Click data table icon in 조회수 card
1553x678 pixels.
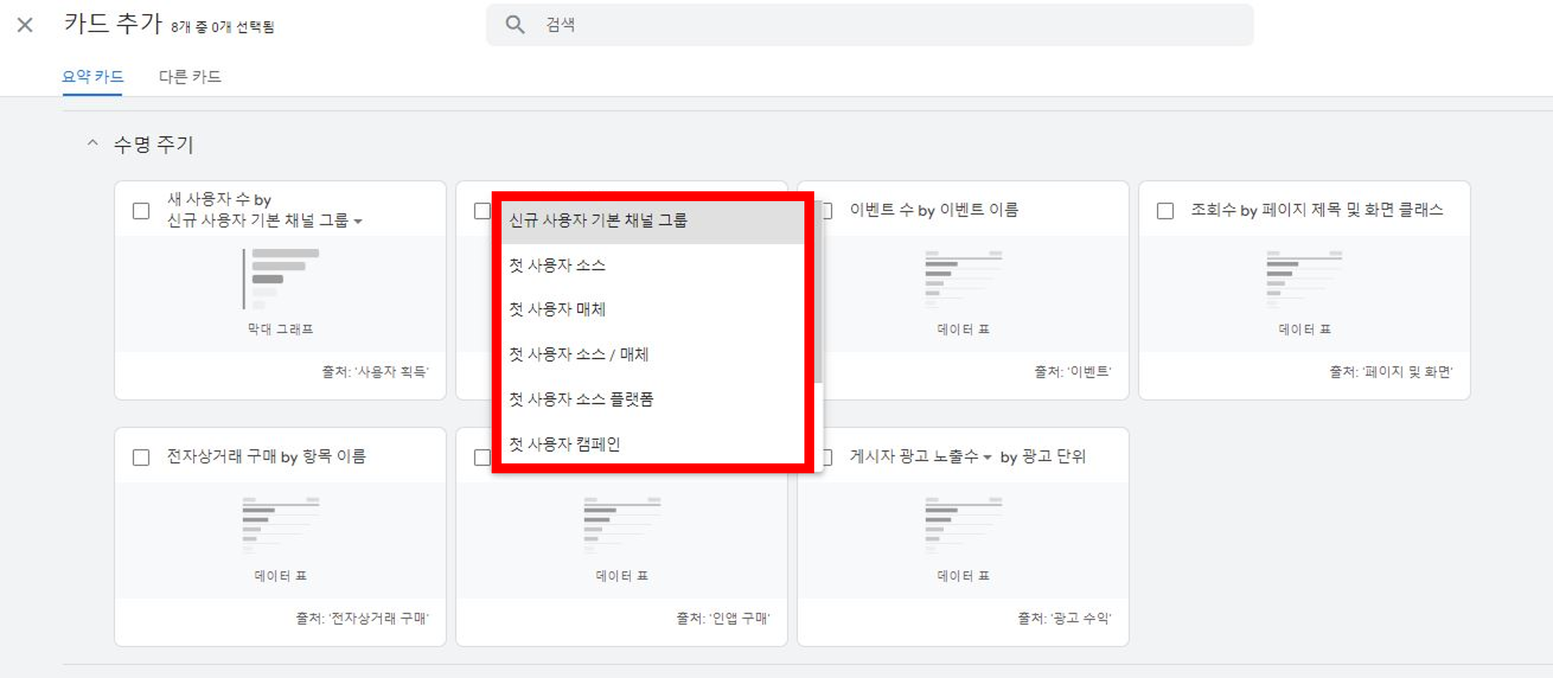pos(1304,278)
